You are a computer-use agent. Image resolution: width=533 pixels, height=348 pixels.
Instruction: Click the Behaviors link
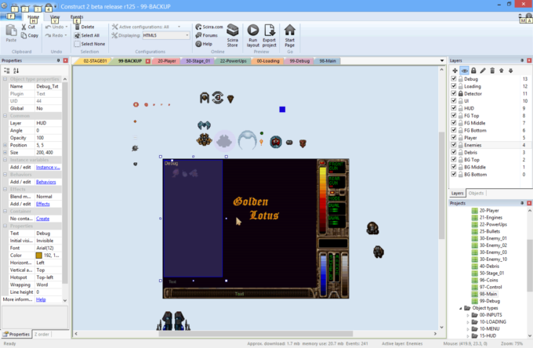click(x=46, y=182)
